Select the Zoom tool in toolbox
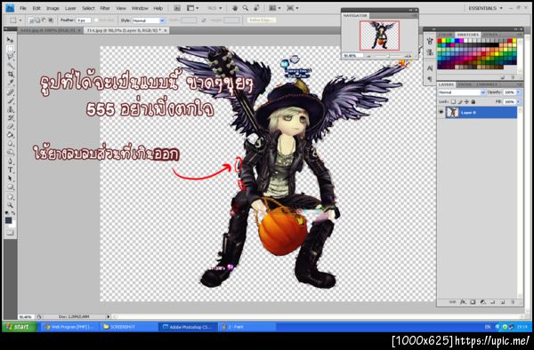Viewport: 534px width, 350px height. point(10,205)
